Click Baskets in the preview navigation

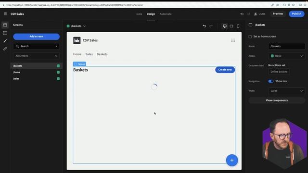pos(102,54)
